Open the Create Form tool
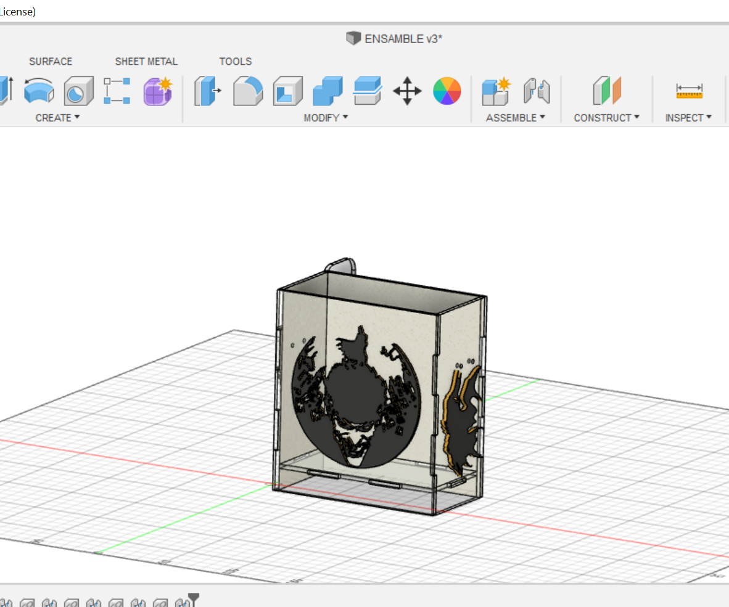729x607 pixels. [158, 91]
